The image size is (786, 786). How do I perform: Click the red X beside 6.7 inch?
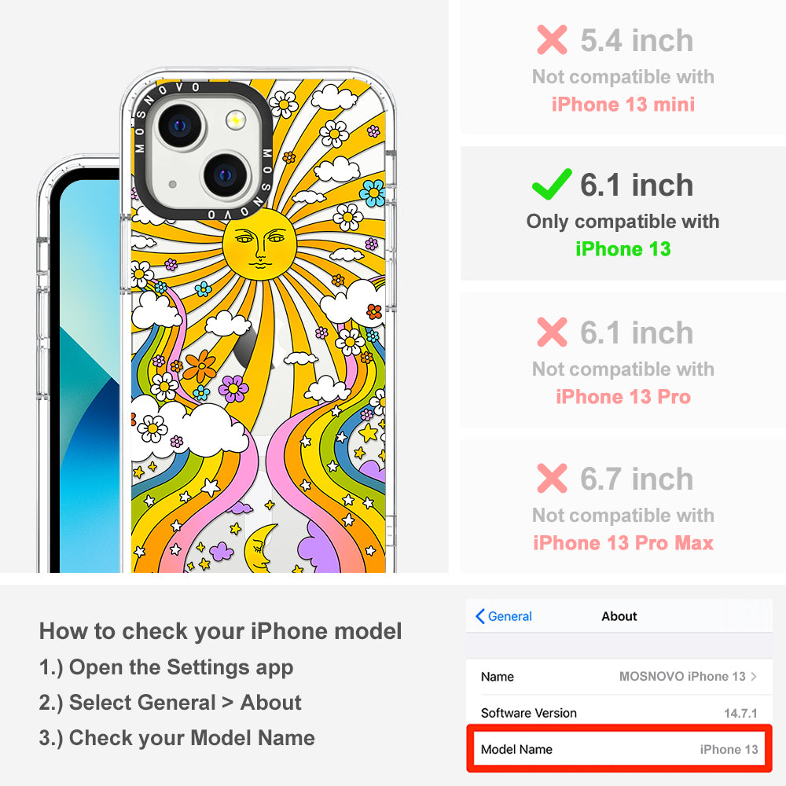click(552, 478)
